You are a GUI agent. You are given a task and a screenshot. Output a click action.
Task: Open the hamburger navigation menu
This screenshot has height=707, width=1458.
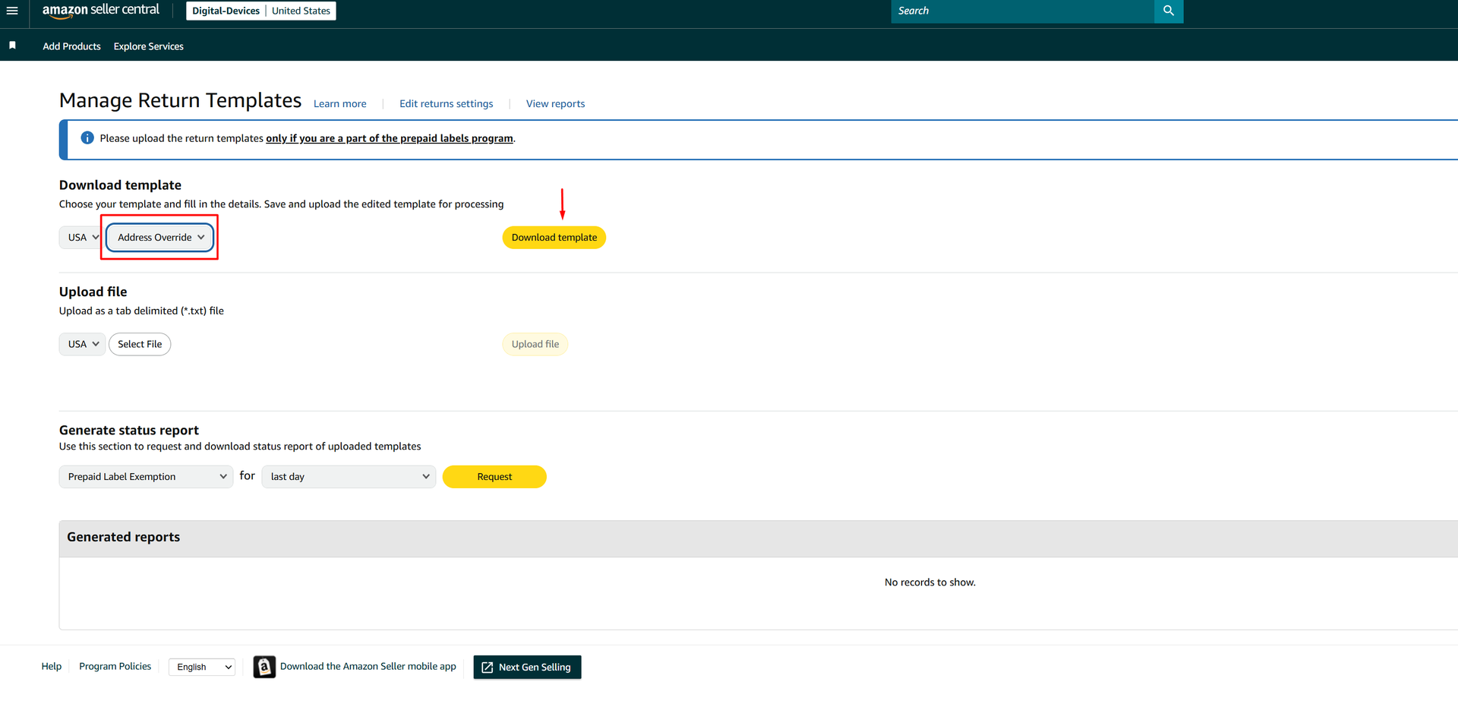(12, 11)
